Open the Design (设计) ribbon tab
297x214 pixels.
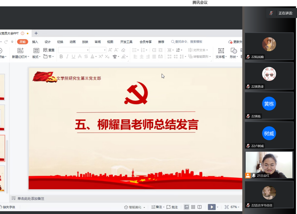pyautogui.click(x=48, y=42)
